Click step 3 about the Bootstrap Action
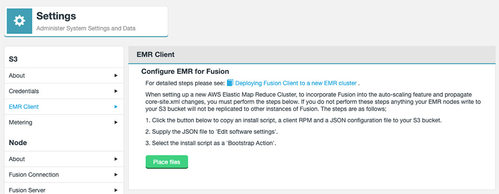499x194 pixels. (211, 143)
